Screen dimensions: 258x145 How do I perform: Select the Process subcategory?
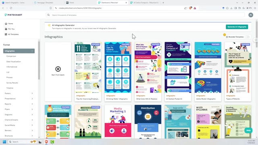point(9,77)
